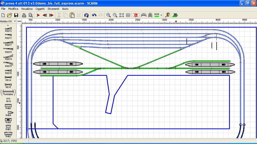This screenshot has width=257, height=144.
Task: Select the R460 platform piece
Action: tap(8, 107)
